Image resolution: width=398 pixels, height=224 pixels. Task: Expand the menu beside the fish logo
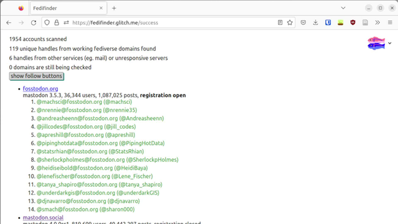[390, 43]
